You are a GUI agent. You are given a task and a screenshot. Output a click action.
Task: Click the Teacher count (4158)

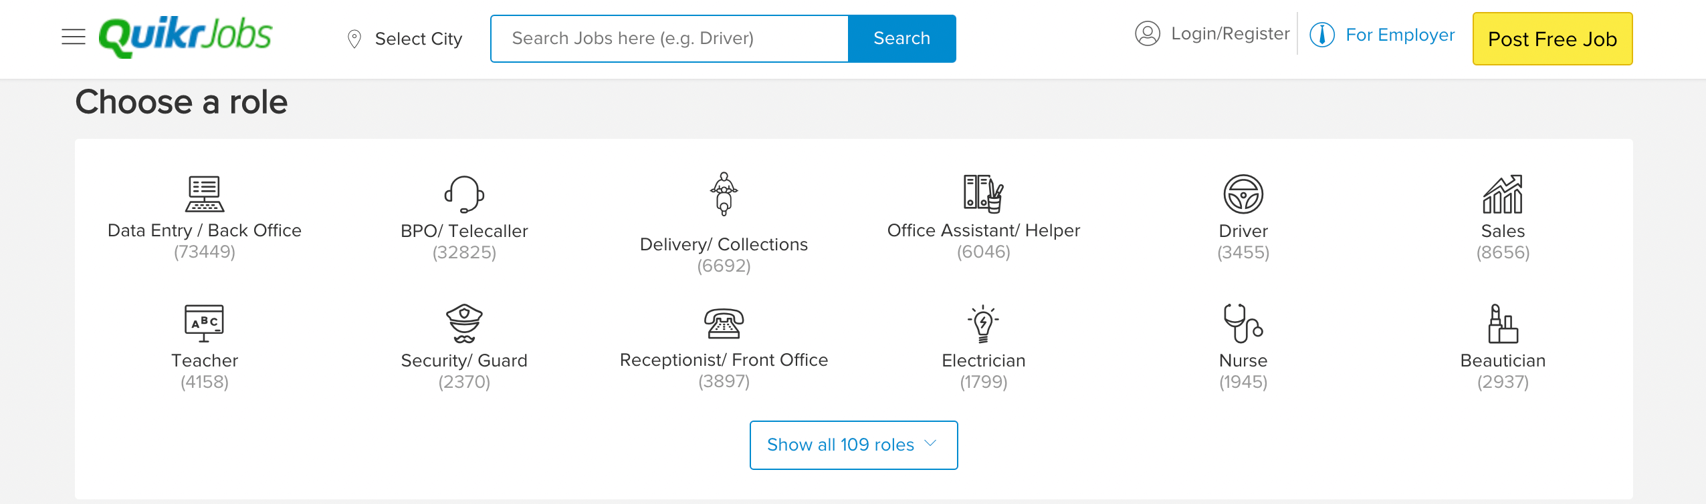(x=205, y=382)
